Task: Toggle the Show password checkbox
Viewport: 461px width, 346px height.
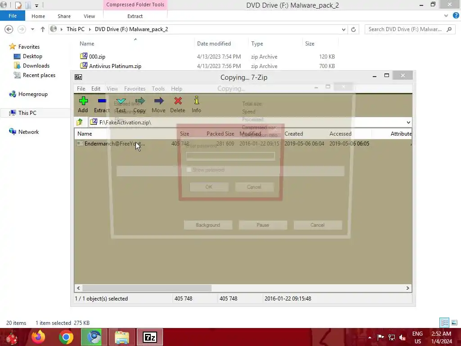Action: [x=189, y=170]
